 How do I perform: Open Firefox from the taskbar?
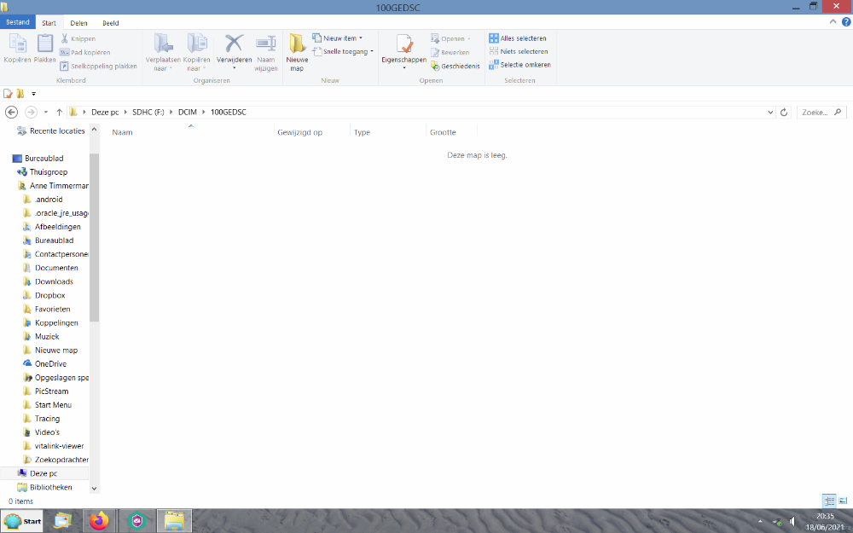coord(100,520)
